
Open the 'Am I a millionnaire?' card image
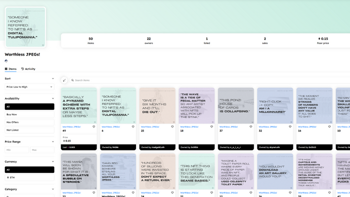click(x=275, y=106)
